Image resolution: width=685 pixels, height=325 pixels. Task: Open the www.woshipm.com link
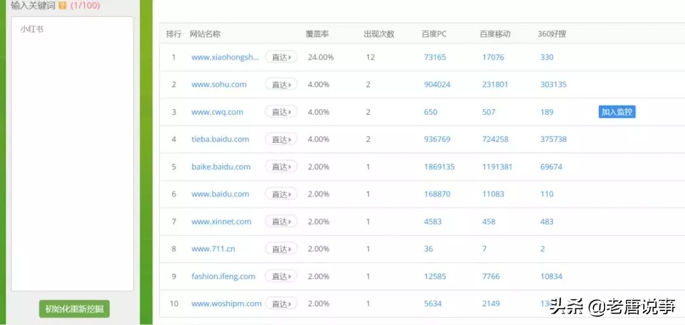tap(226, 303)
